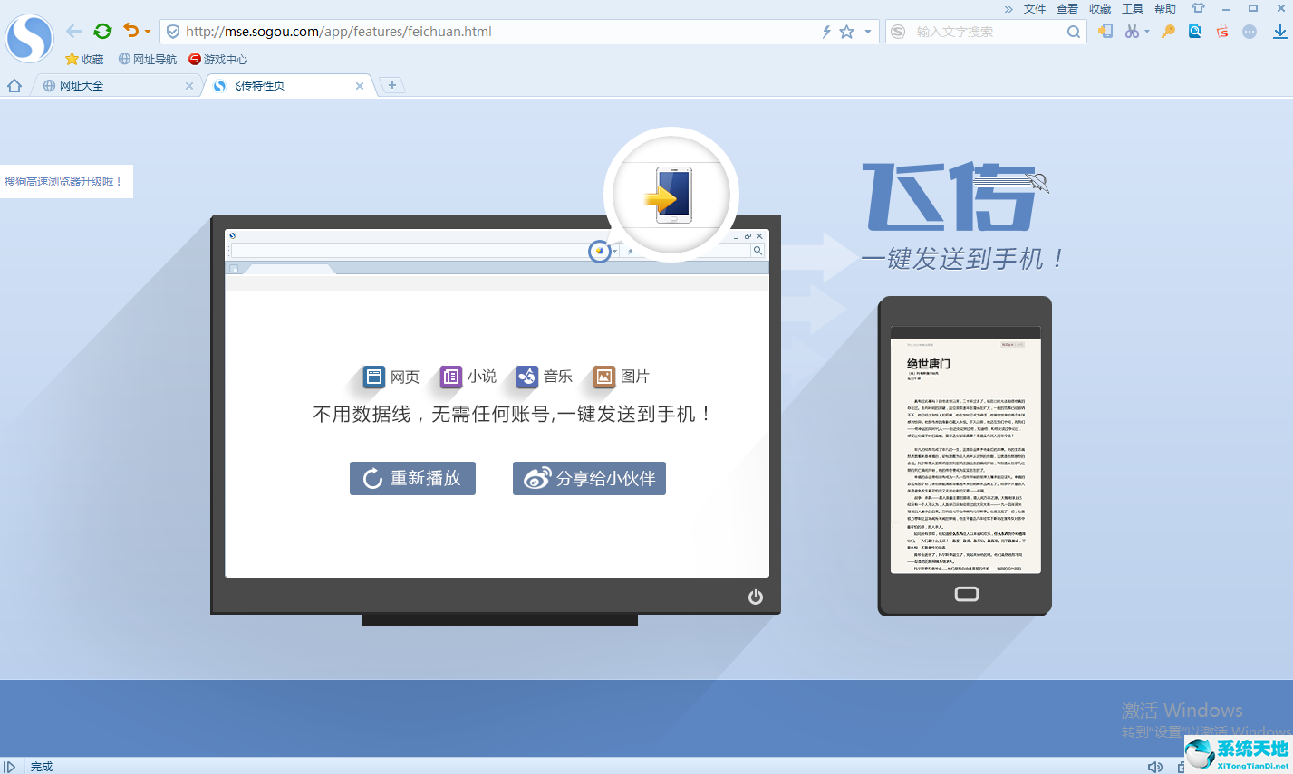
Task: Open the red Sogou shopping bag icon
Action: tap(1222, 32)
